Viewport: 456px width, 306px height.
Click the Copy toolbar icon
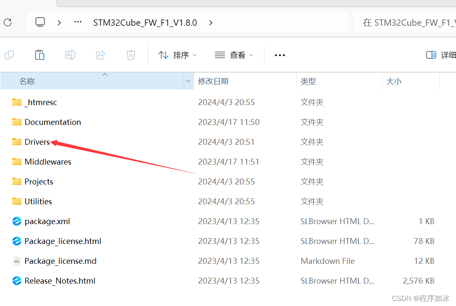coord(10,54)
